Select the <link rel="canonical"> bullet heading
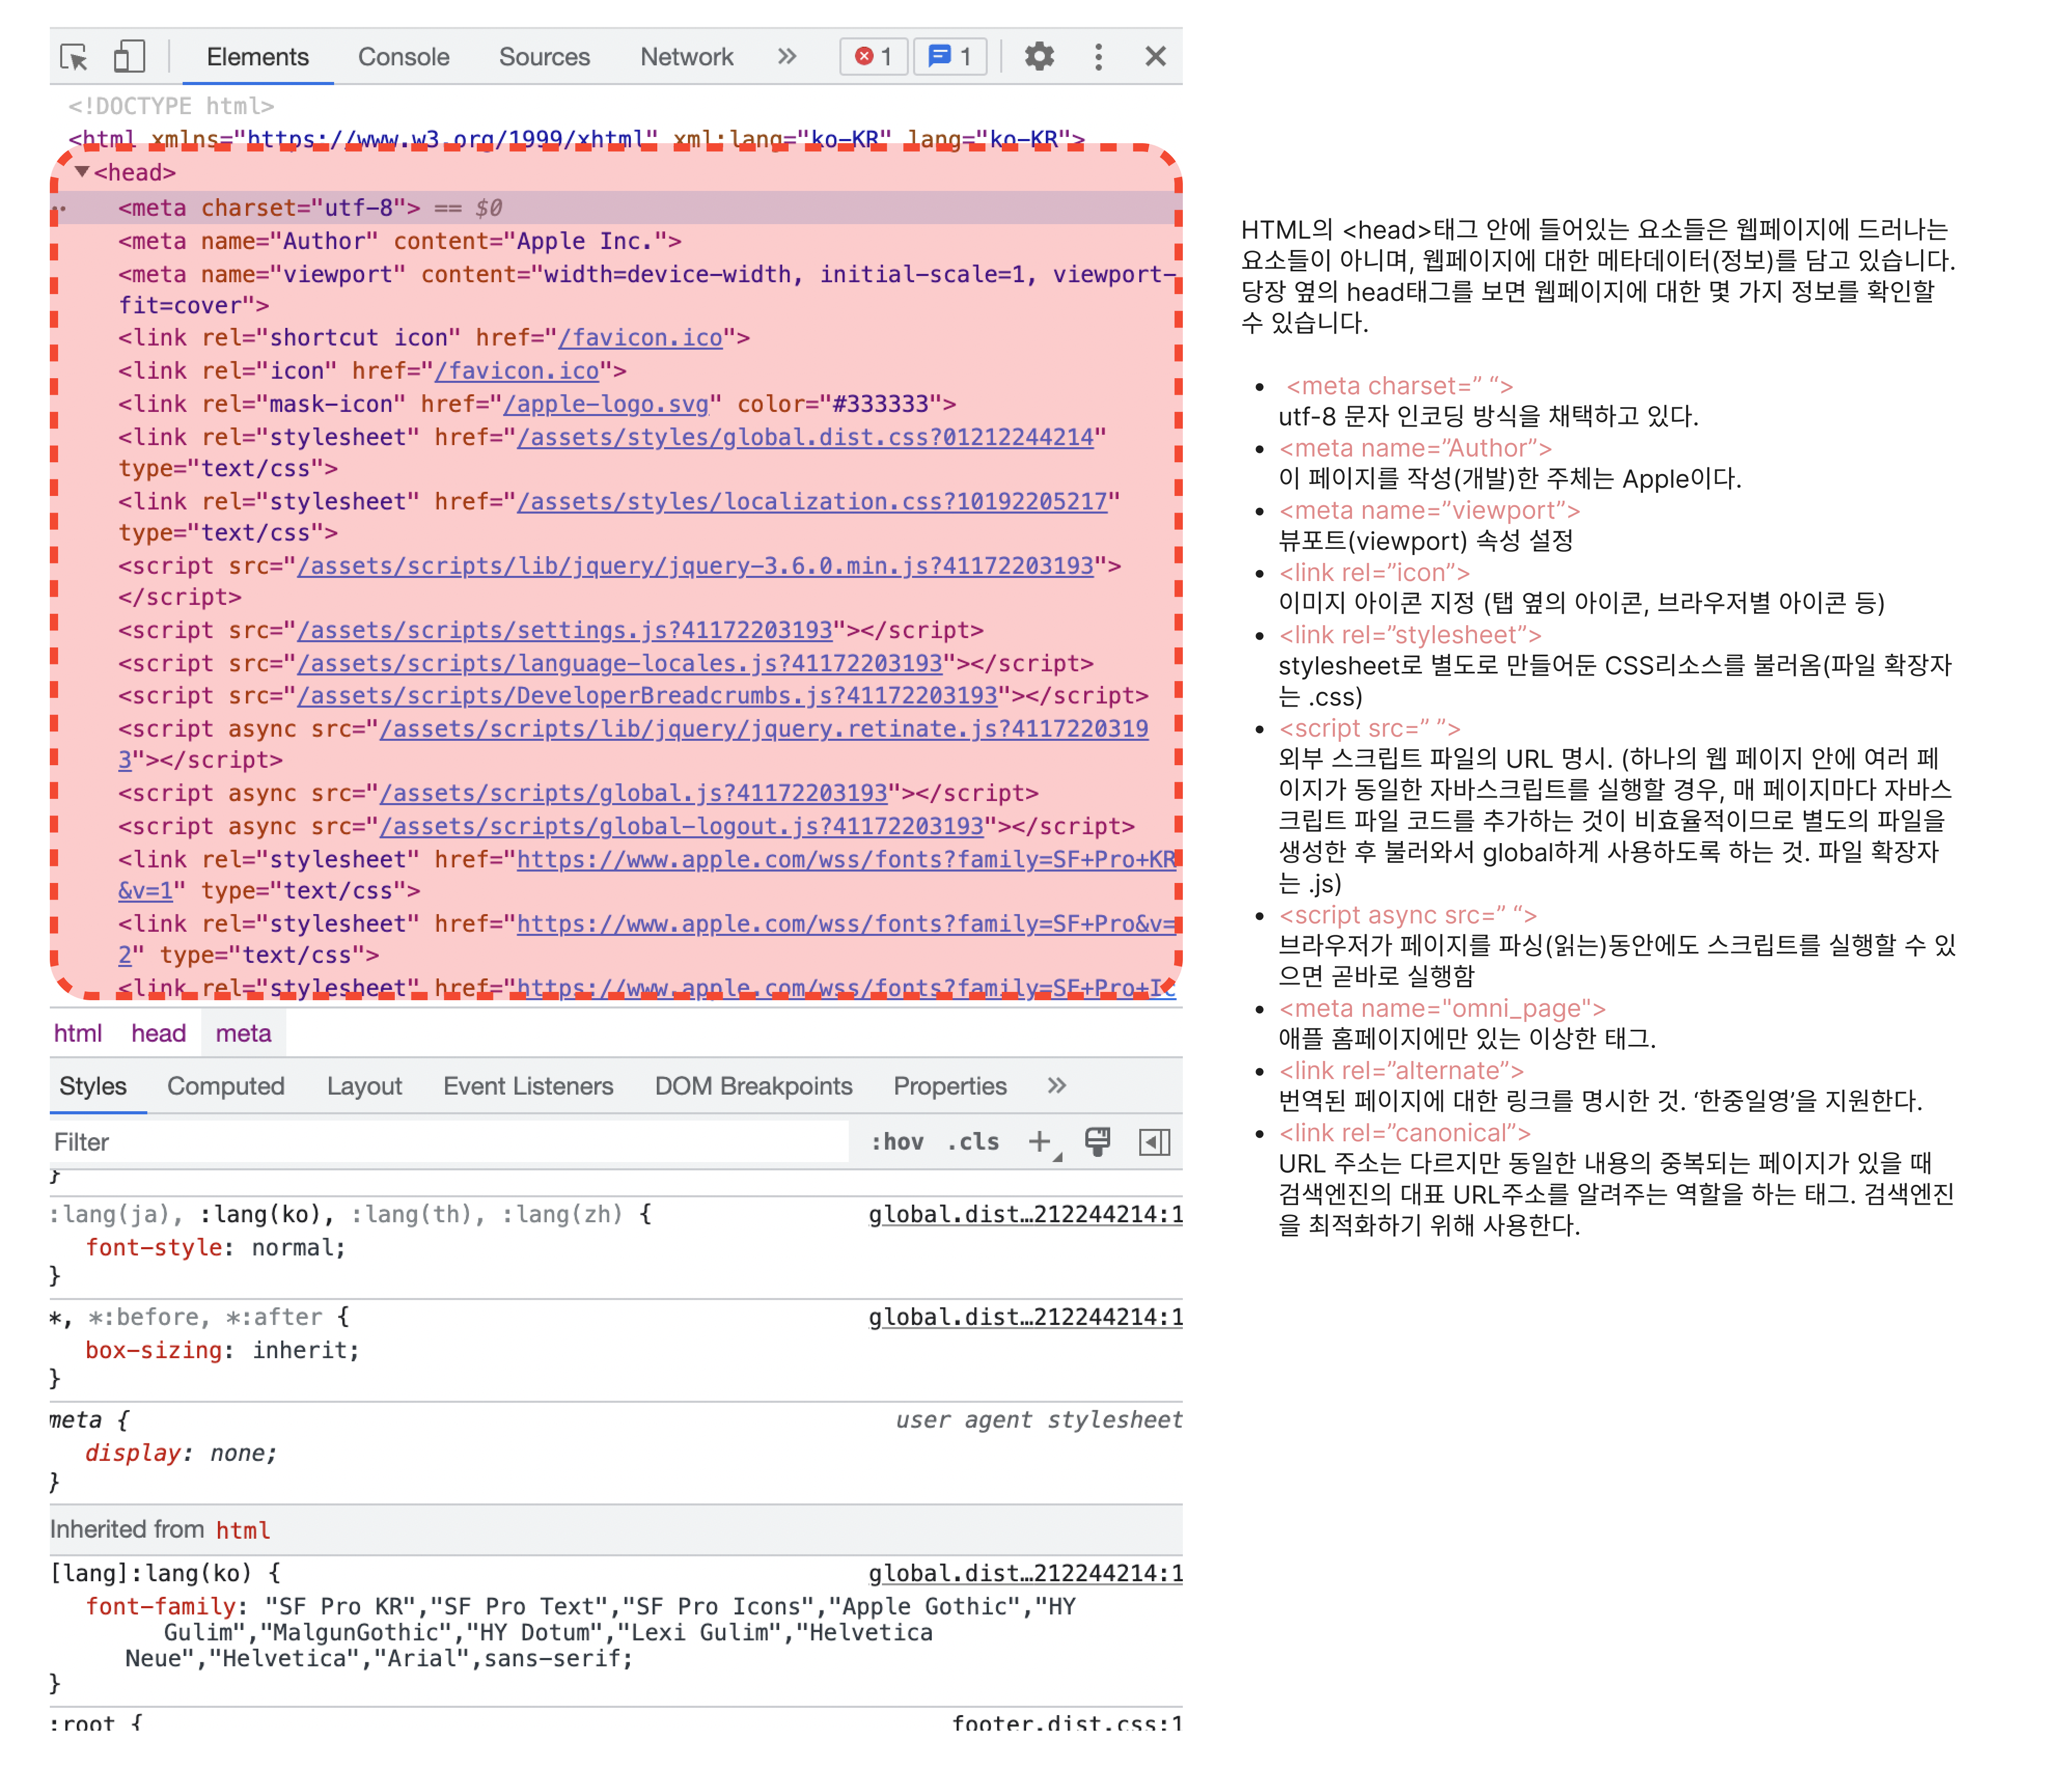This screenshot has width=2071, height=1768. tap(1404, 1132)
